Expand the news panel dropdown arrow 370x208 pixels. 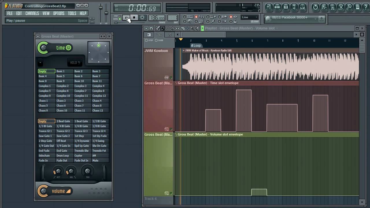(315, 19)
